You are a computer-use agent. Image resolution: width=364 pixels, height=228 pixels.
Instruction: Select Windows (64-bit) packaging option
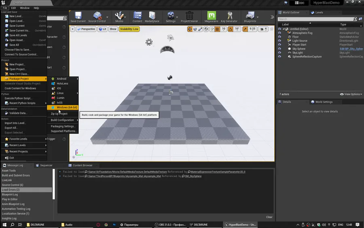click(63, 107)
